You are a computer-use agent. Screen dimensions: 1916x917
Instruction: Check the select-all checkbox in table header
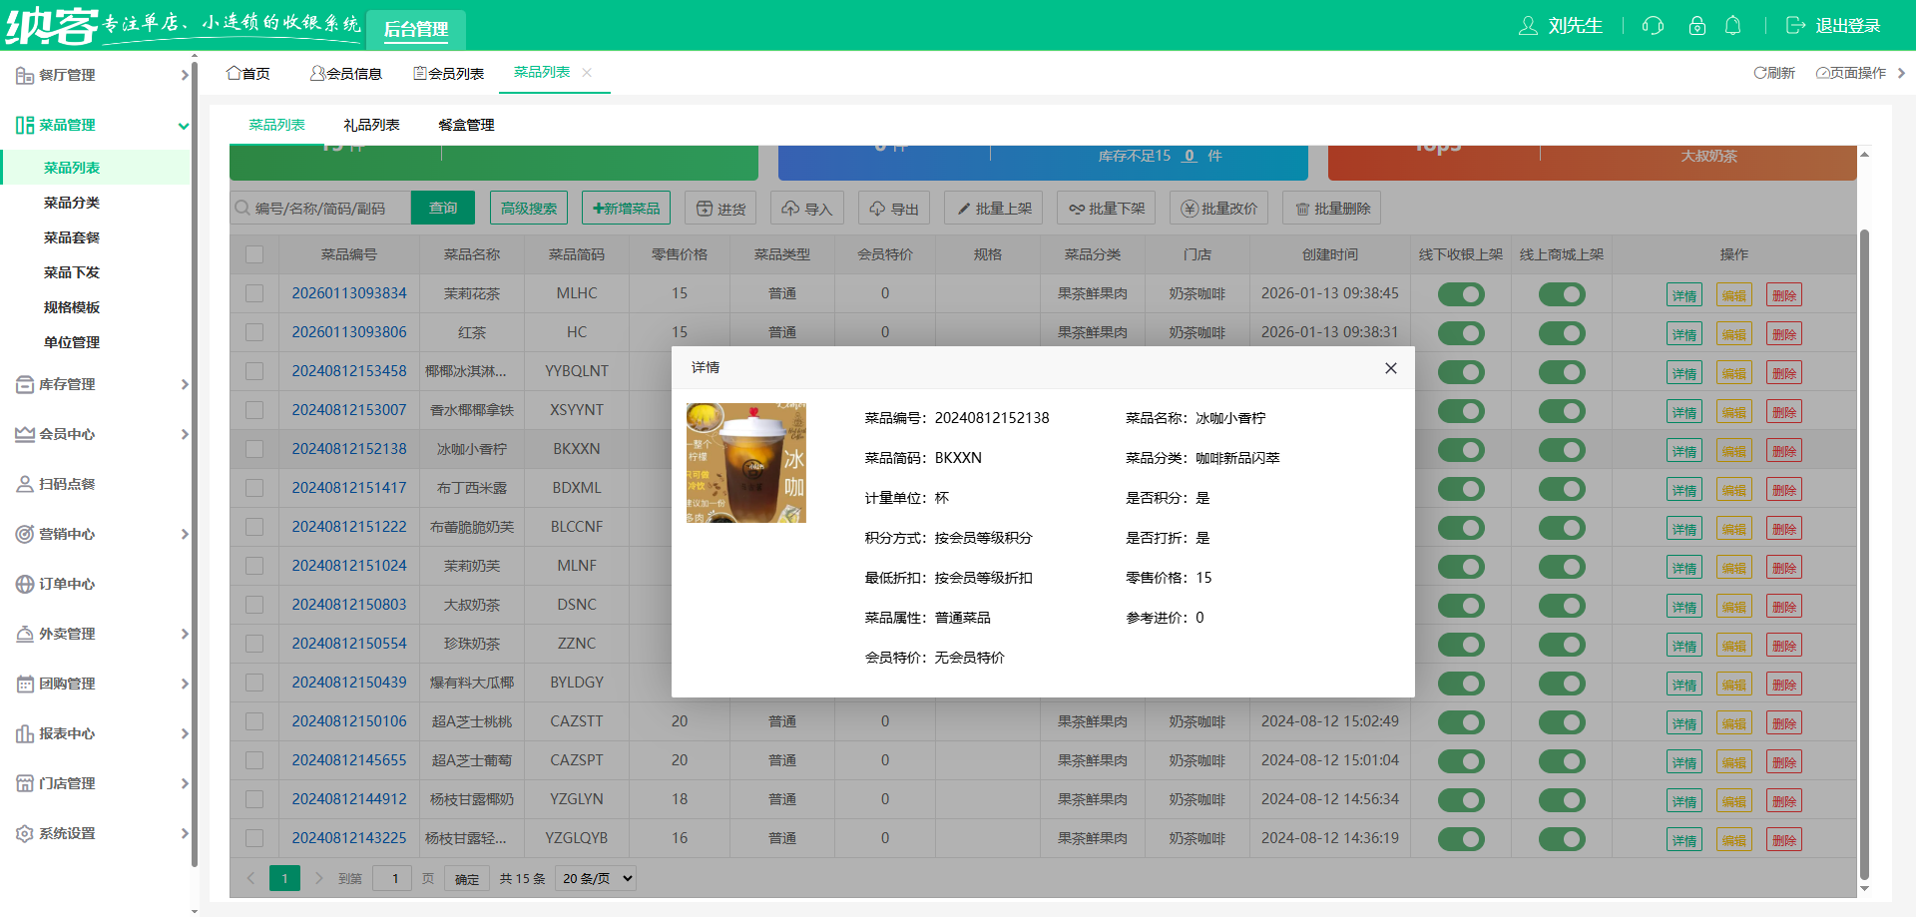(252, 254)
